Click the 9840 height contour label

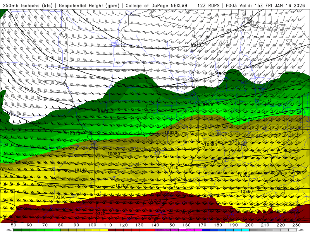point(196,45)
